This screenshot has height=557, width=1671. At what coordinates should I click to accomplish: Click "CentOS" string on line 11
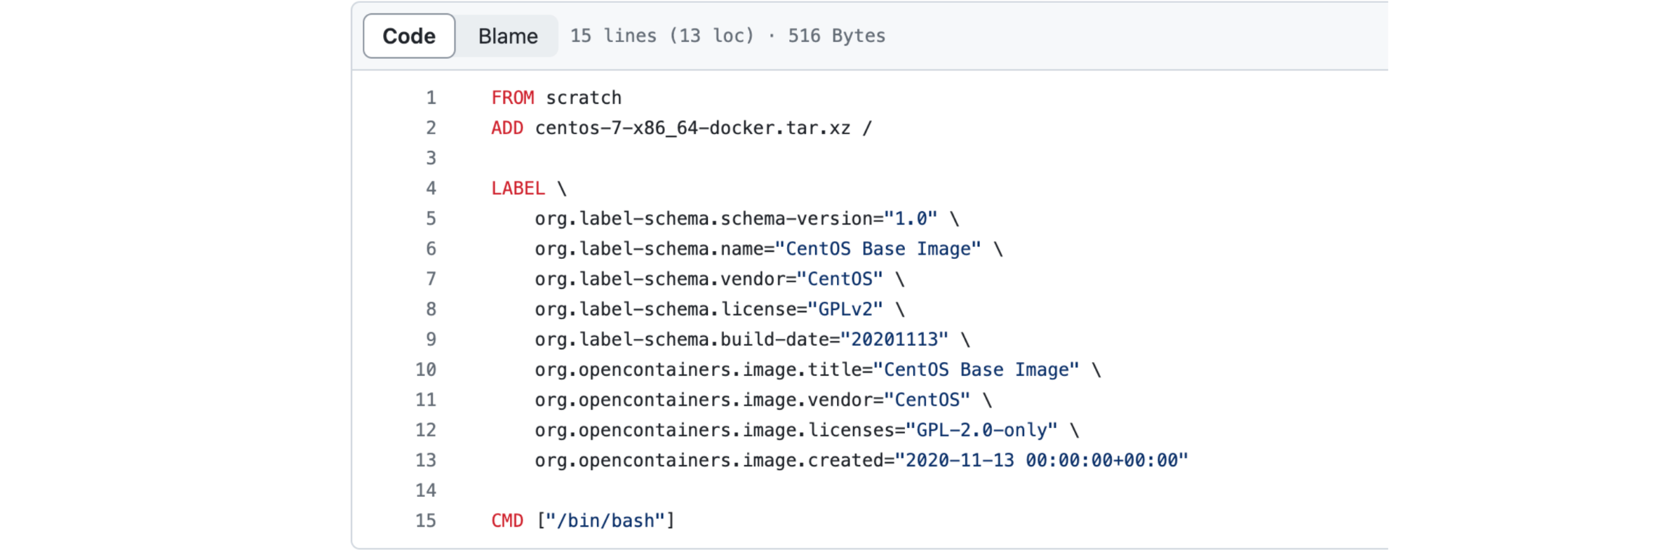[x=927, y=399]
